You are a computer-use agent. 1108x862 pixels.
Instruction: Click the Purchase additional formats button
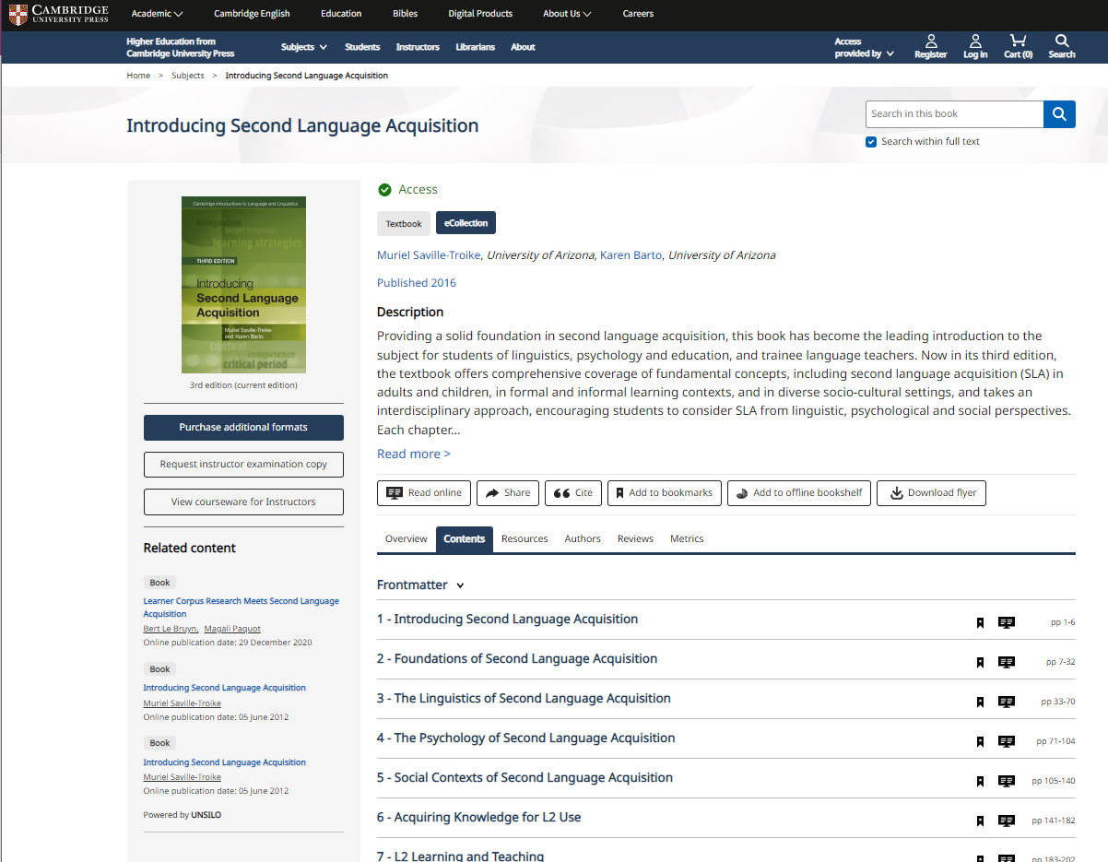pos(243,428)
